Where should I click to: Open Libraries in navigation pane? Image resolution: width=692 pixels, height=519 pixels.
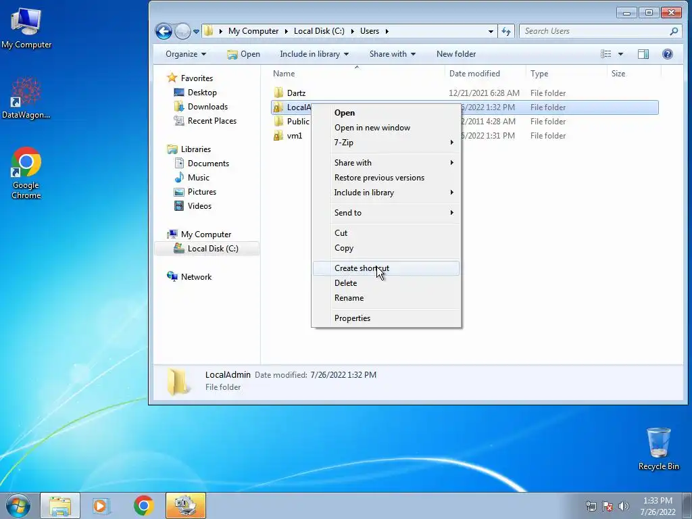pos(189,149)
